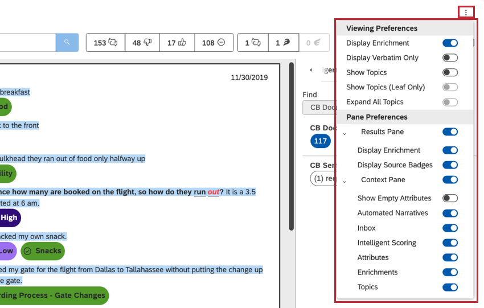
Task: Disable the Enrichments switch
Action: point(450,272)
